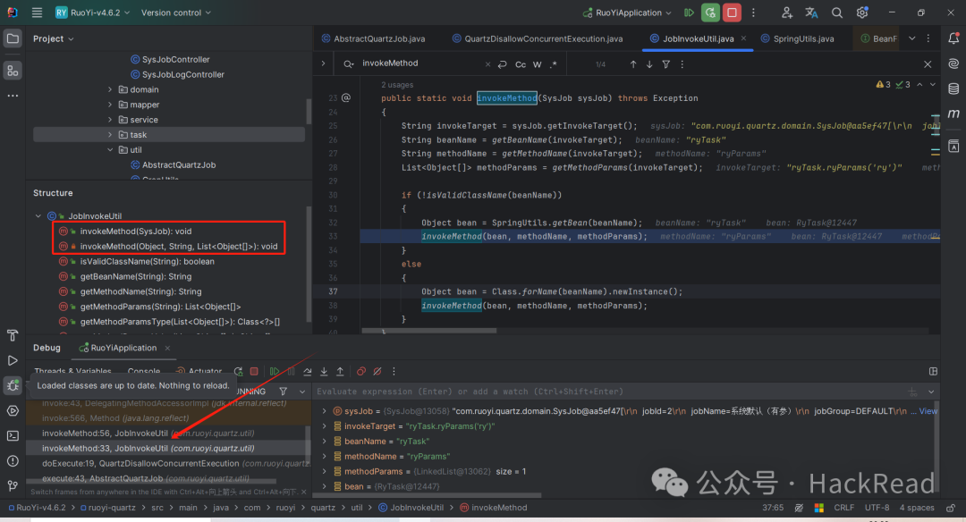The image size is (966, 522).
Task: Toggle Regex (.*) search option
Action: (554, 64)
